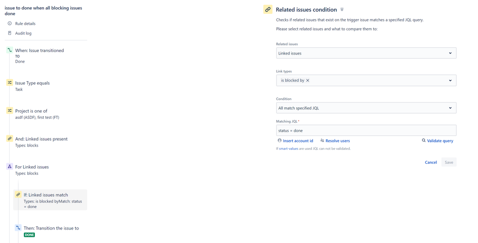478x243 pixels.
Task: Click the Resolve users link
Action: (337, 141)
